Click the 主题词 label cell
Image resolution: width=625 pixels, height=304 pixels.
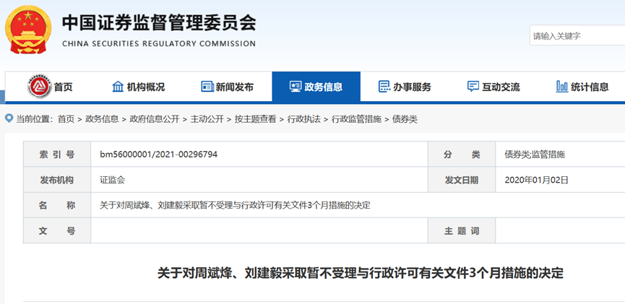(x=462, y=230)
